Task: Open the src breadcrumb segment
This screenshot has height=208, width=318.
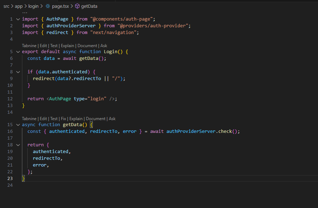Action: (x=6, y=6)
